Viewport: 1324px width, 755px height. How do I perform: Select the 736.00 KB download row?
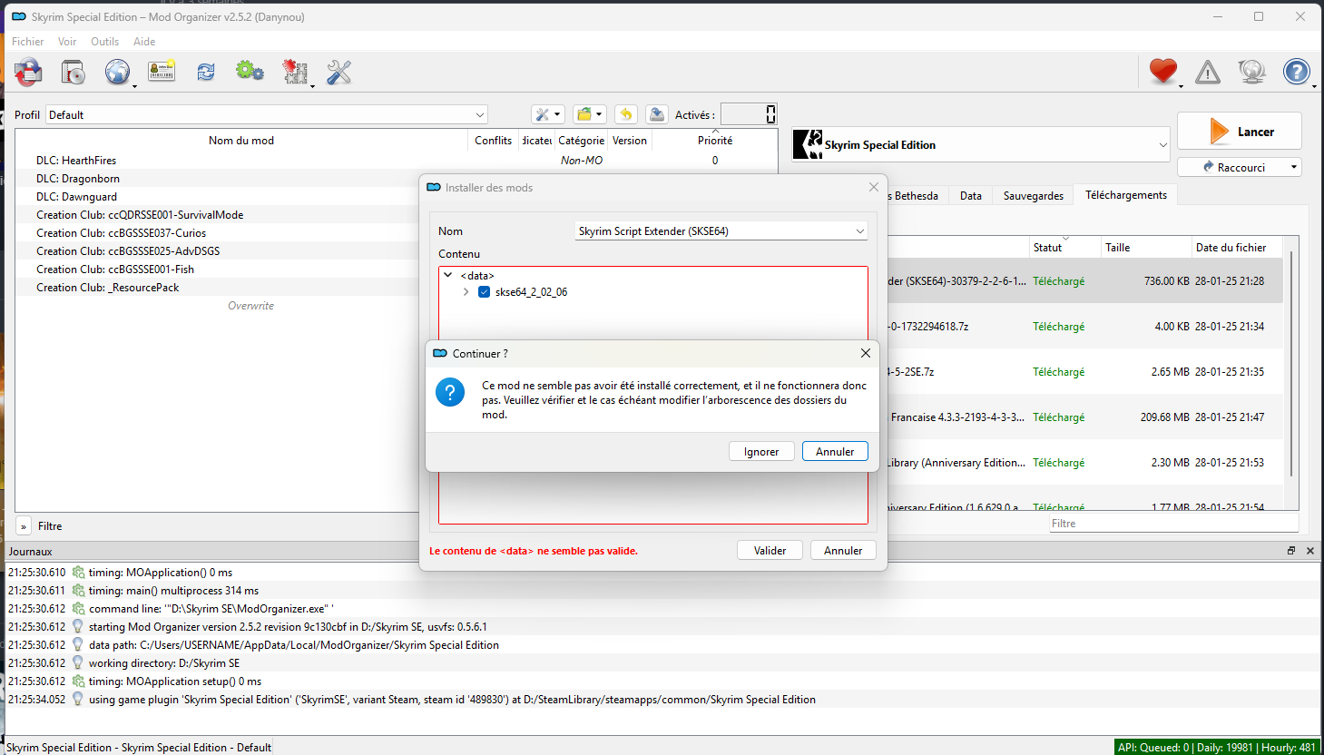[x=1084, y=281]
